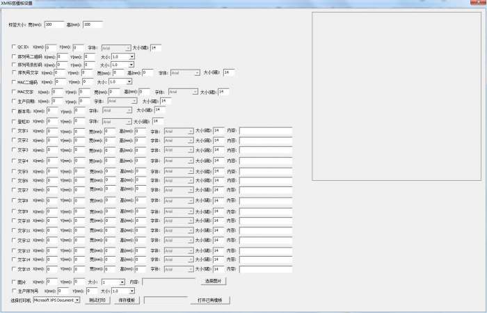Enable the QC ID checkbox
This screenshot has height=313, width=487.
point(13,48)
